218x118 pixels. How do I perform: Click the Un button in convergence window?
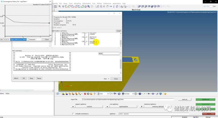(2, 39)
